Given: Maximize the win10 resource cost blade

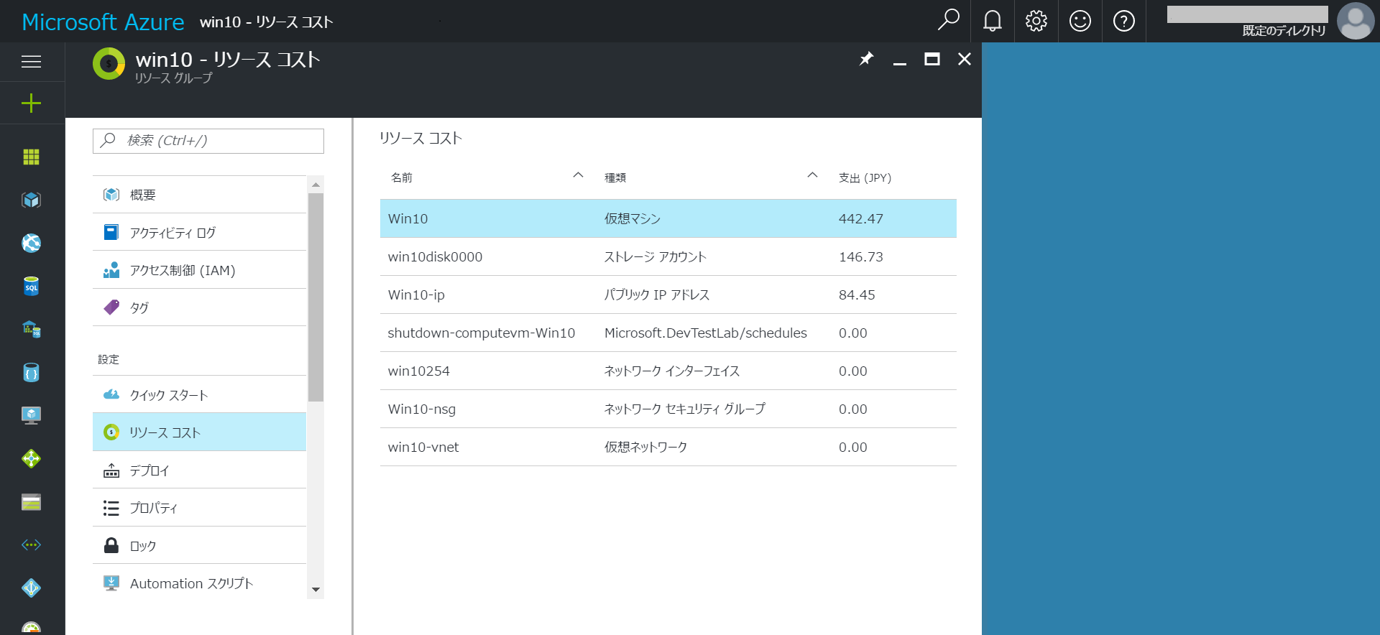Looking at the screenshot, I should (932, 59).
